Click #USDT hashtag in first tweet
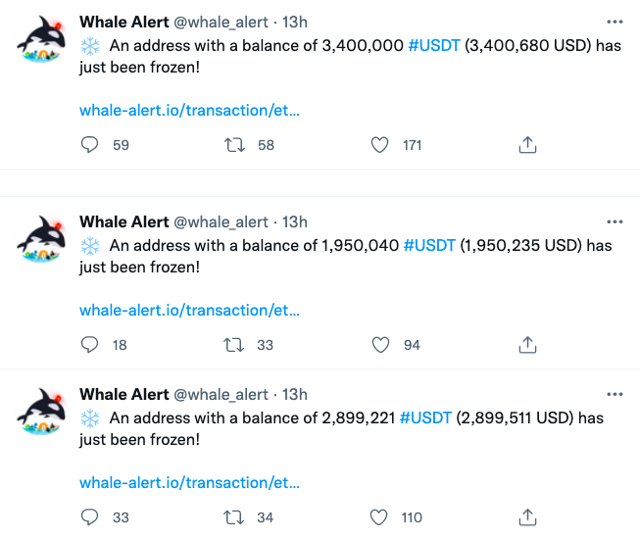The height and width of the screenshot is (539, 640). click(x=434, y=45)
